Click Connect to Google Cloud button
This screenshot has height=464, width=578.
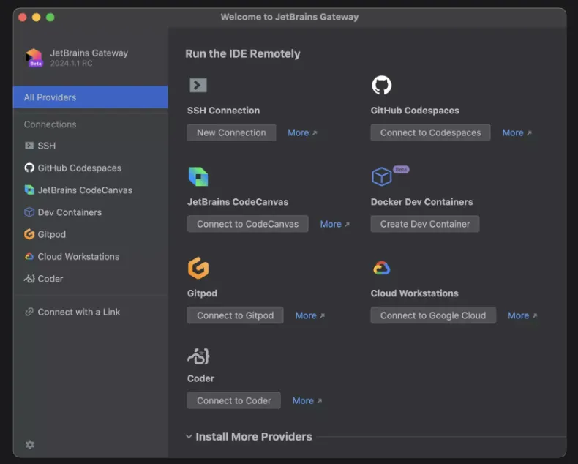click(x=433, y=315)
